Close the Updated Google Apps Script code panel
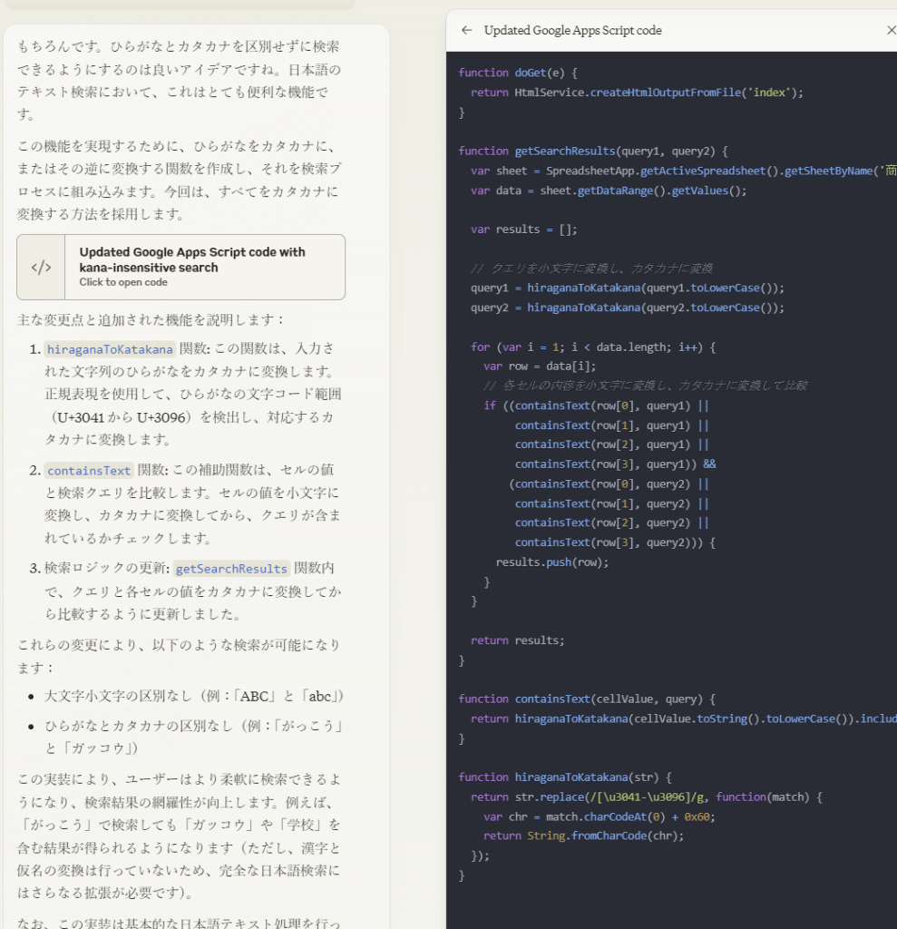 pyautogui.click(x=890, y=31)
